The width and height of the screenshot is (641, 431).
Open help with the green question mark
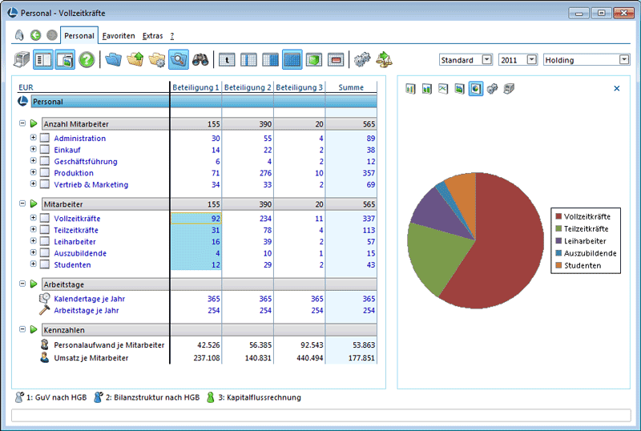point(87,60)
